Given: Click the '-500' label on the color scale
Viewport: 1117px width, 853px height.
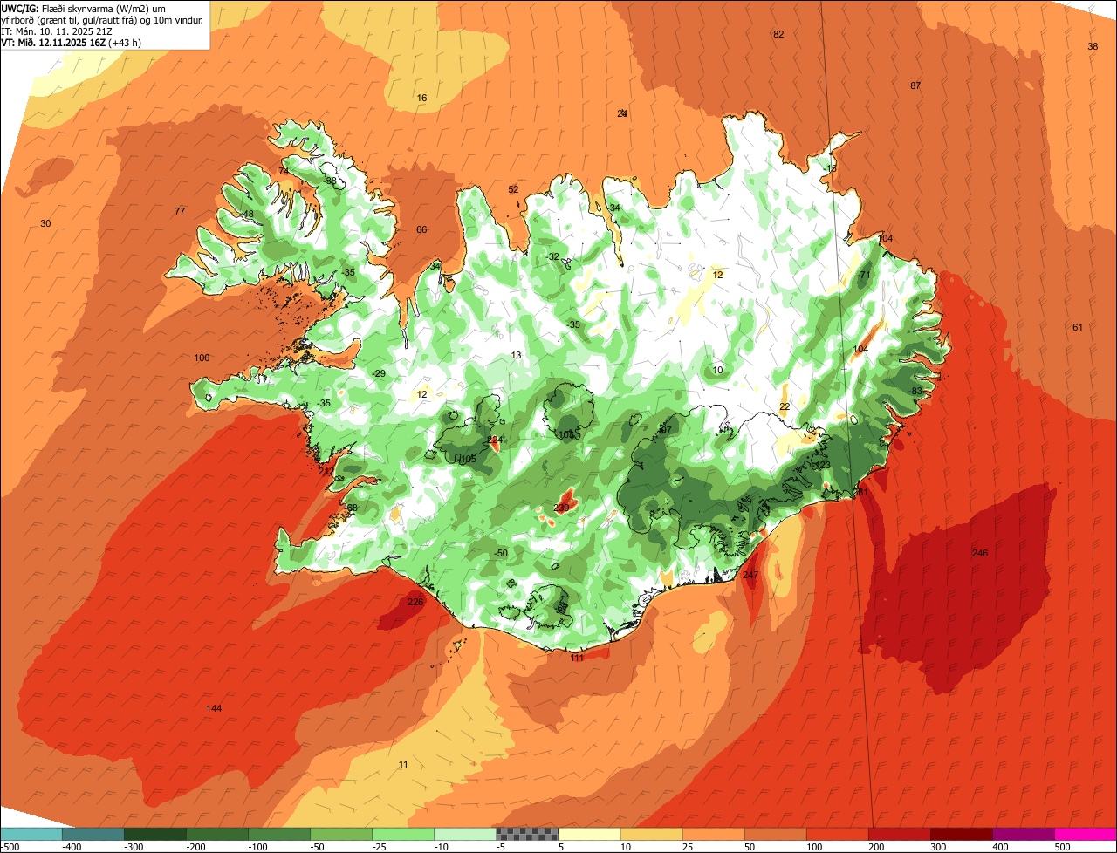Looking at the screenshot, I should (11, 847).
